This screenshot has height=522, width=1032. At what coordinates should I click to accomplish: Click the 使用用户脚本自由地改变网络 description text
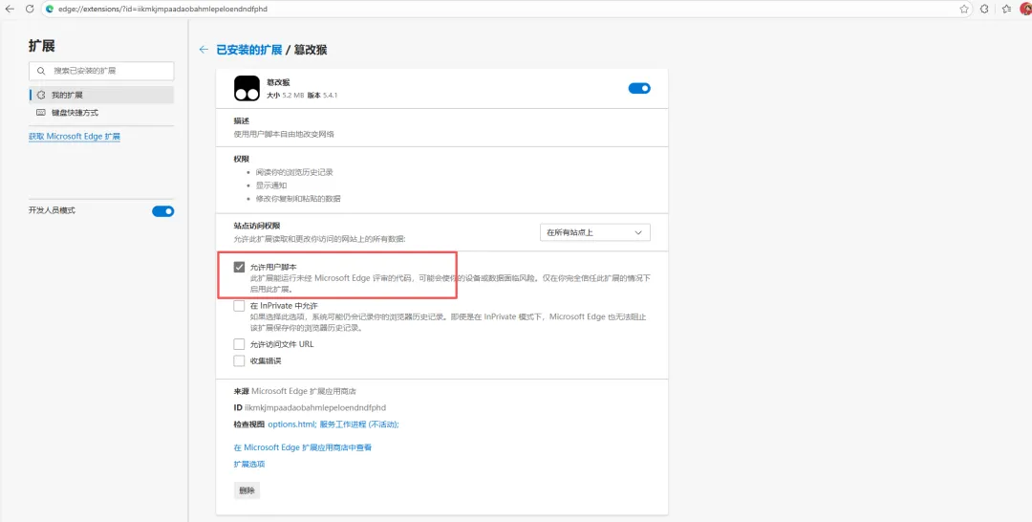tap(284, 134)
